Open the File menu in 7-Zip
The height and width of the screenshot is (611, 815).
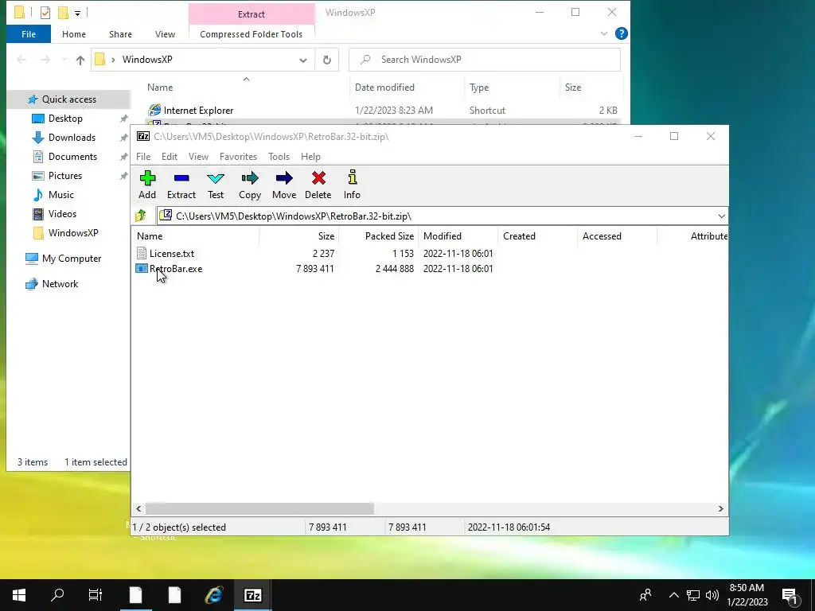coord(143,157)
